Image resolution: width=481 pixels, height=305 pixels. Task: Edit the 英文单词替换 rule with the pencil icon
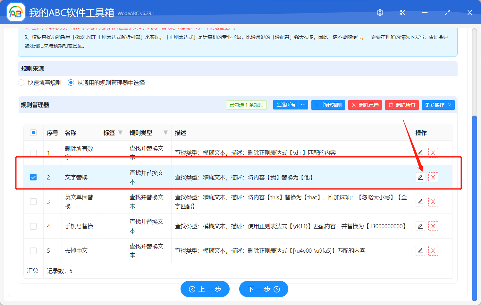point(420,201)
